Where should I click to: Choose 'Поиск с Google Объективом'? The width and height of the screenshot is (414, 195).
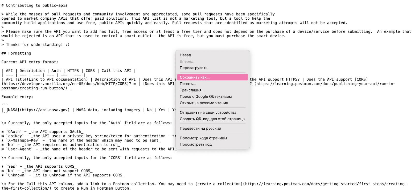click(x=205, y=97)
